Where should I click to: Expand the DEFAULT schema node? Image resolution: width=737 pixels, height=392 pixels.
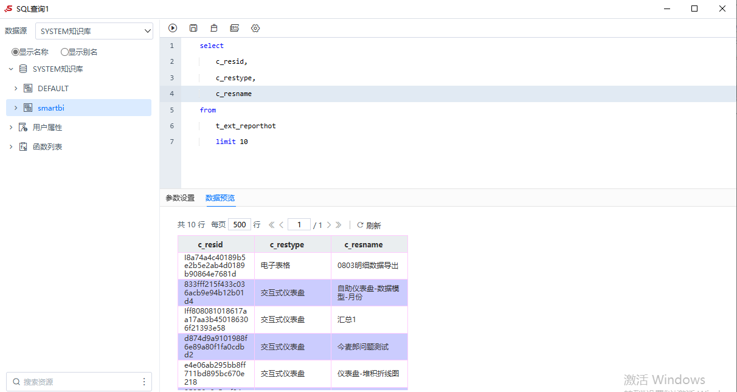pyautogui.click(x=16, y=88)
